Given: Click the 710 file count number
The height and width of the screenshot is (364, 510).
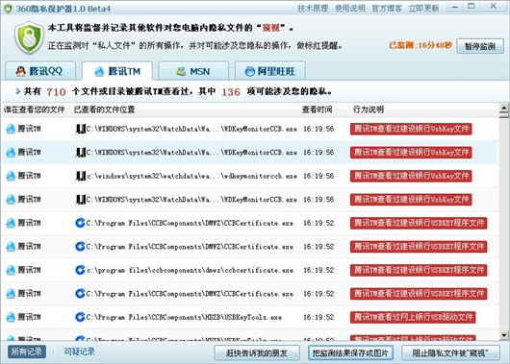Looking at the screenshot, I should tap(56, 92).
